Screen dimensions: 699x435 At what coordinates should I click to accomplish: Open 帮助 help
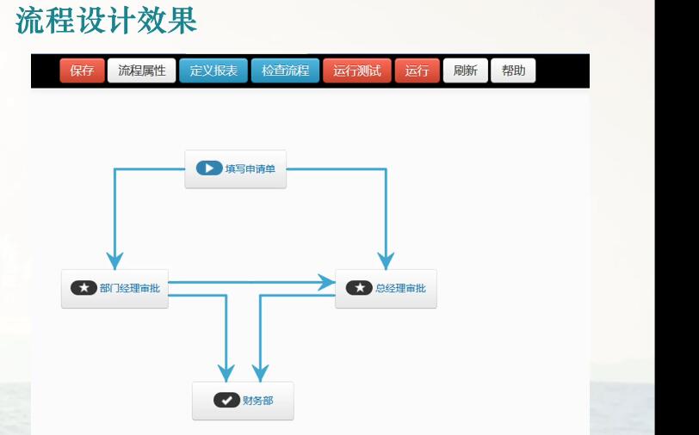[513, 70]
